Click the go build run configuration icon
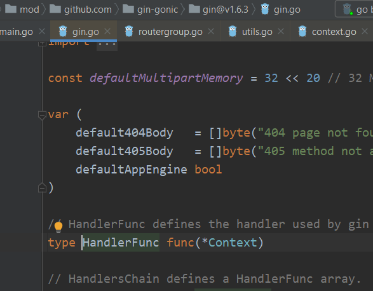 [348, 10]
